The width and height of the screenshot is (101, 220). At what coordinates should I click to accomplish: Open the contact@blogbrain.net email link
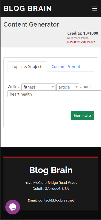point(56,200)
